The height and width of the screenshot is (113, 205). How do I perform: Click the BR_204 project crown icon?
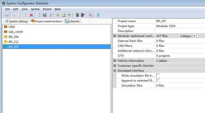click(x=6, y=37)
